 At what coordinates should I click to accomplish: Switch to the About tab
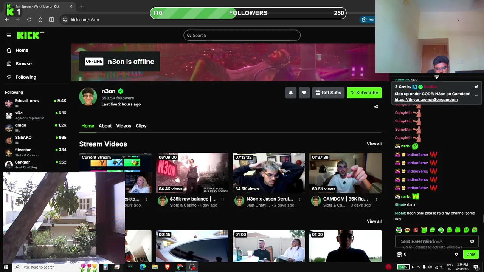click(x=105, y=126)
